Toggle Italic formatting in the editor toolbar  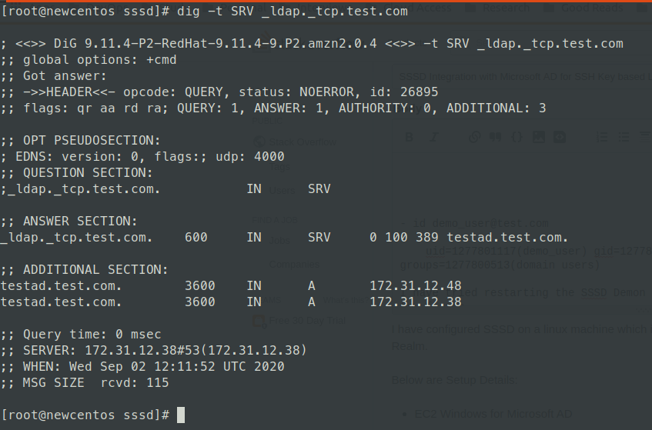[433, 137]
